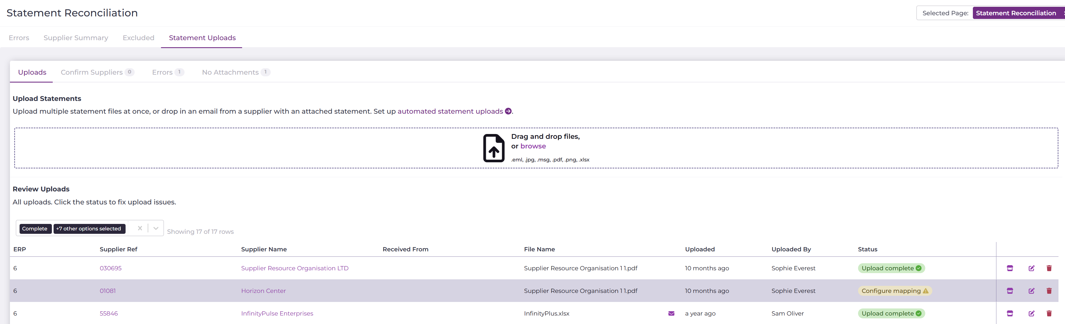Click the drag and drop upload zone
The image size is (1065, 324).
click(289, 148)
